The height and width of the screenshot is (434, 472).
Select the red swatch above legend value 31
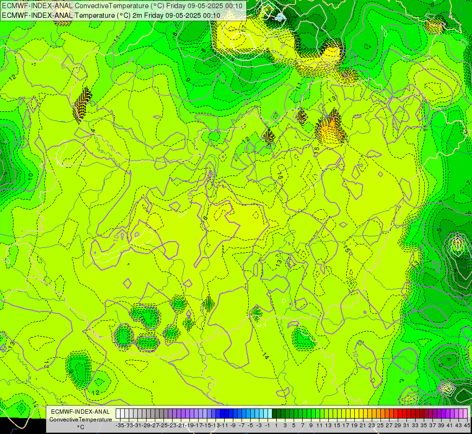click(405, 414)
